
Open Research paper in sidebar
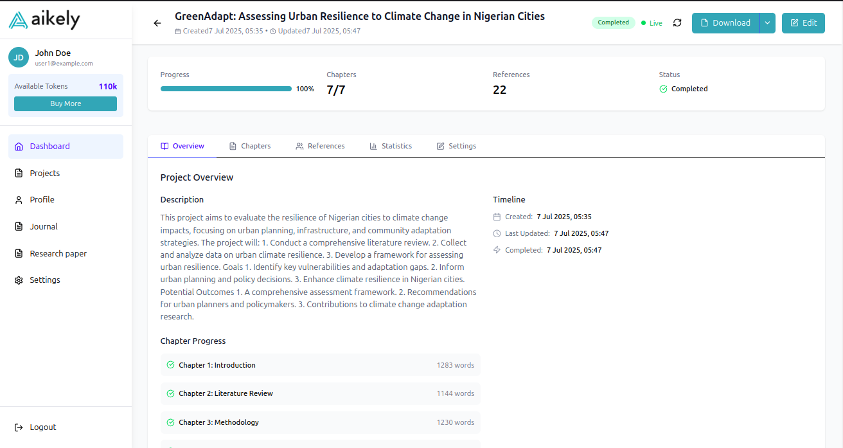click(x=58, y=254)
